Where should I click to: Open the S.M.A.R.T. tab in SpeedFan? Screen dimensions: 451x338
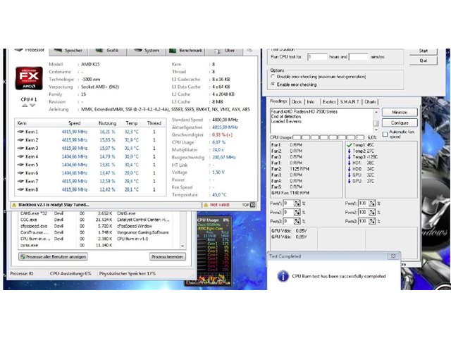coord(350,101)
